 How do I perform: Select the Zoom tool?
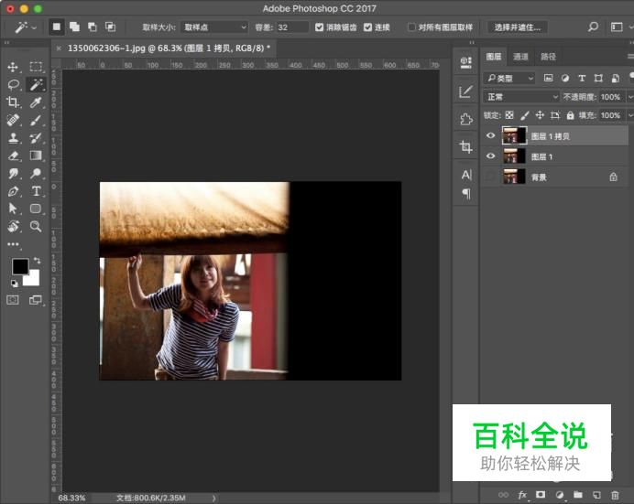(37, 226)
